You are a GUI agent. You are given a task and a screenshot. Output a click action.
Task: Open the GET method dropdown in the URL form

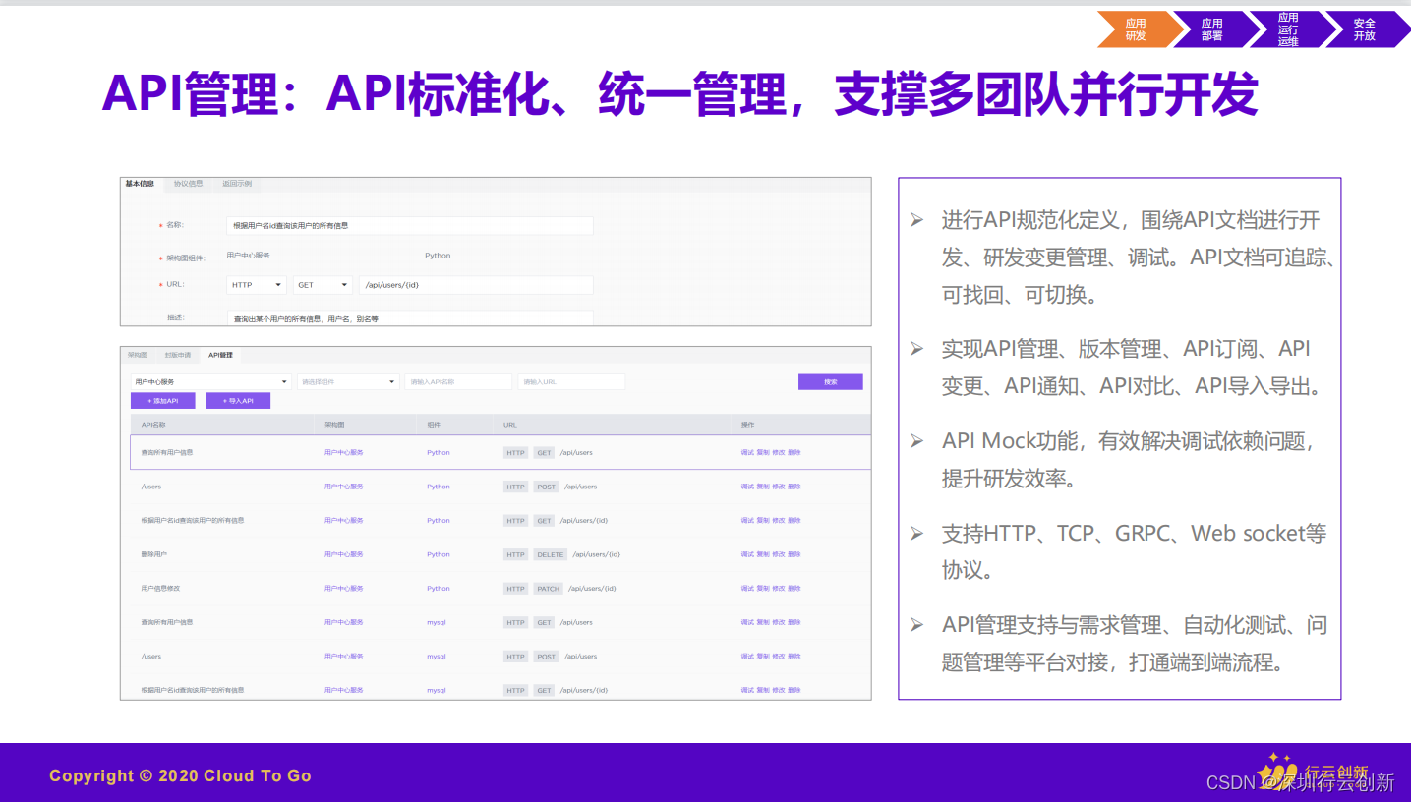click(323, 285)
